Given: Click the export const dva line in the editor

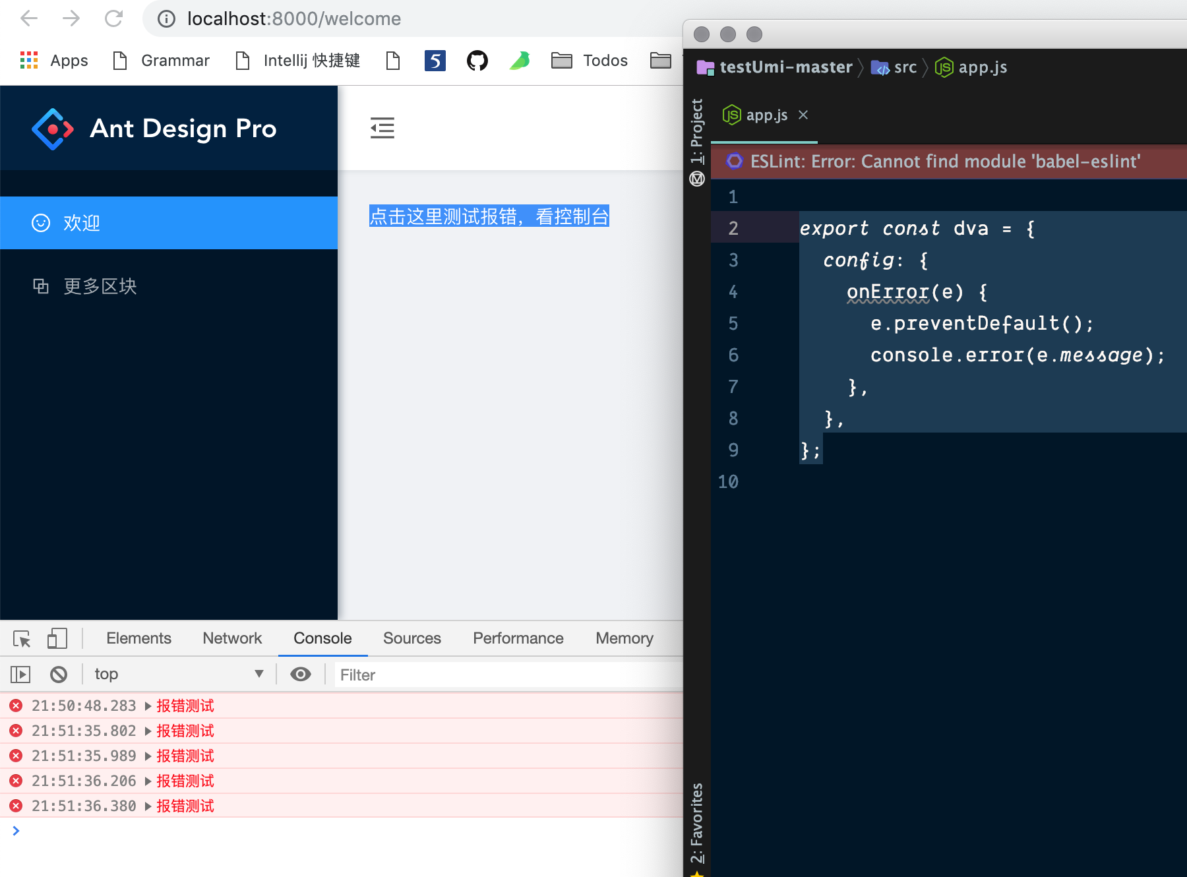Looking at the screenshot, I should [x=917, y=228].
